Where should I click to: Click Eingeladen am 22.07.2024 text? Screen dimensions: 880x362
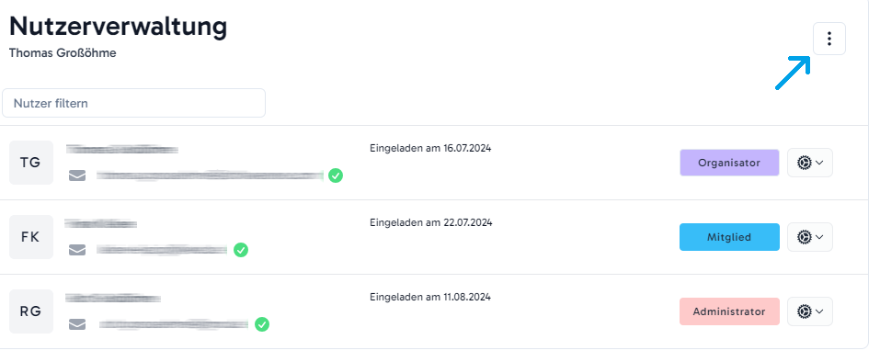tap(430, 222)
